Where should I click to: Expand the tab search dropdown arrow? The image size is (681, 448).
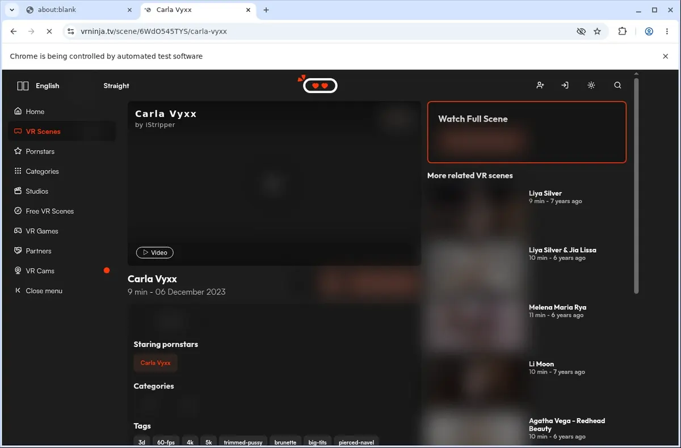(x=11, y=10)
